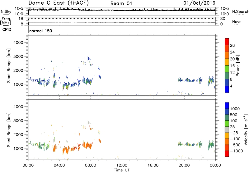This screenshot has height=172, width=249.
Task: Click the 'Nave' legend label
Action: point(237,21)
